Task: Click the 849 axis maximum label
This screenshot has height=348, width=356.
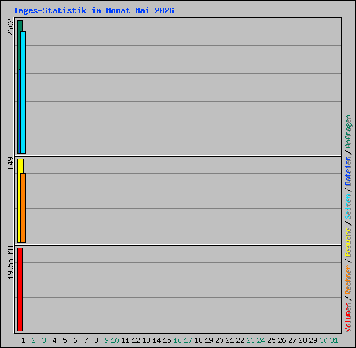Action: (x=10, y=163)
